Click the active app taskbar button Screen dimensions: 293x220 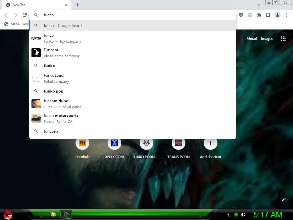[66, 214]
